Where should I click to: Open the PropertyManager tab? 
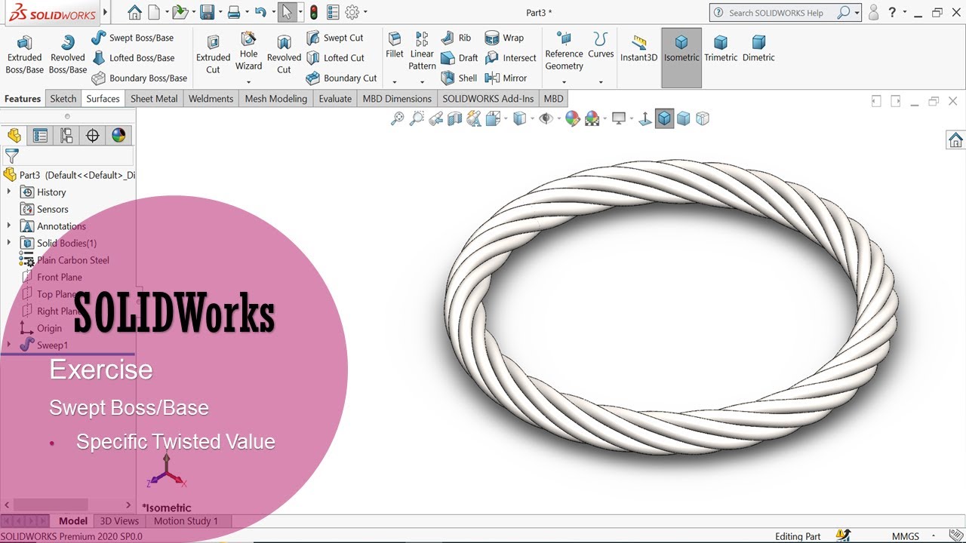point(40,136)
